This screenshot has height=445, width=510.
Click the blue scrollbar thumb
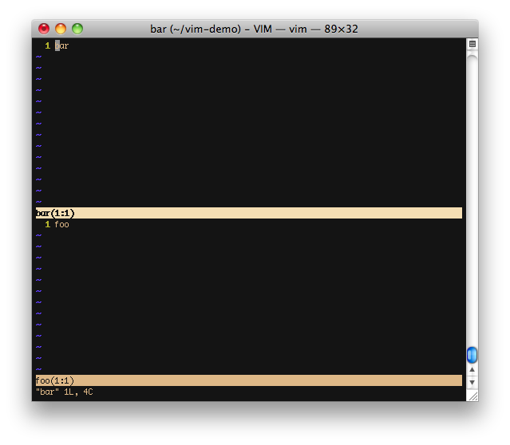[x=472, y=355]
